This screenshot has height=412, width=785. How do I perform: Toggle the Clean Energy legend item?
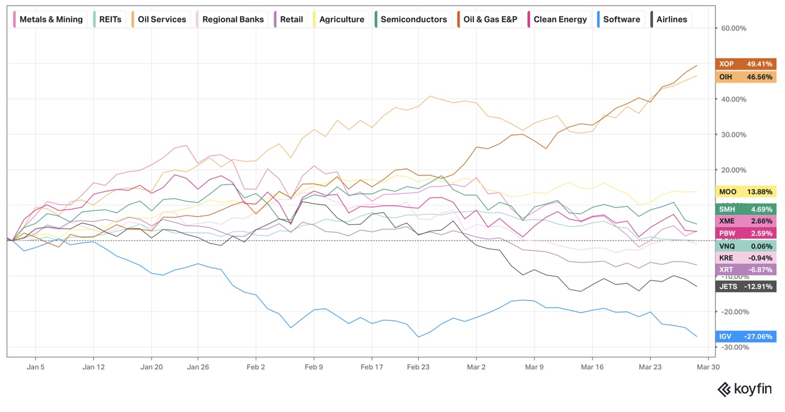coord(559,19)
